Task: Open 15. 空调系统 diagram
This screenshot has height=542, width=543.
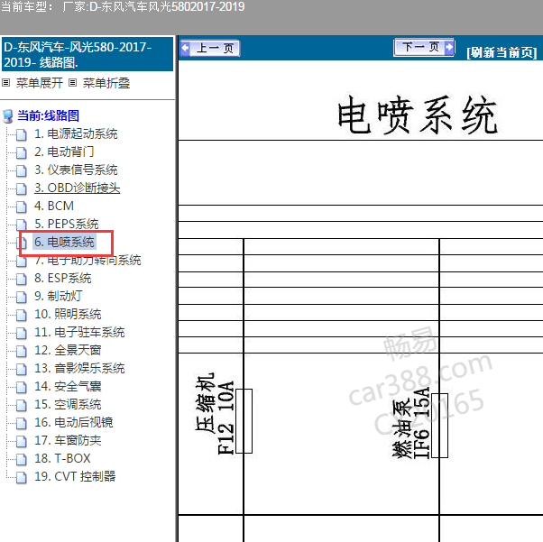Action: pyautogui.click(x=68, y=404)
